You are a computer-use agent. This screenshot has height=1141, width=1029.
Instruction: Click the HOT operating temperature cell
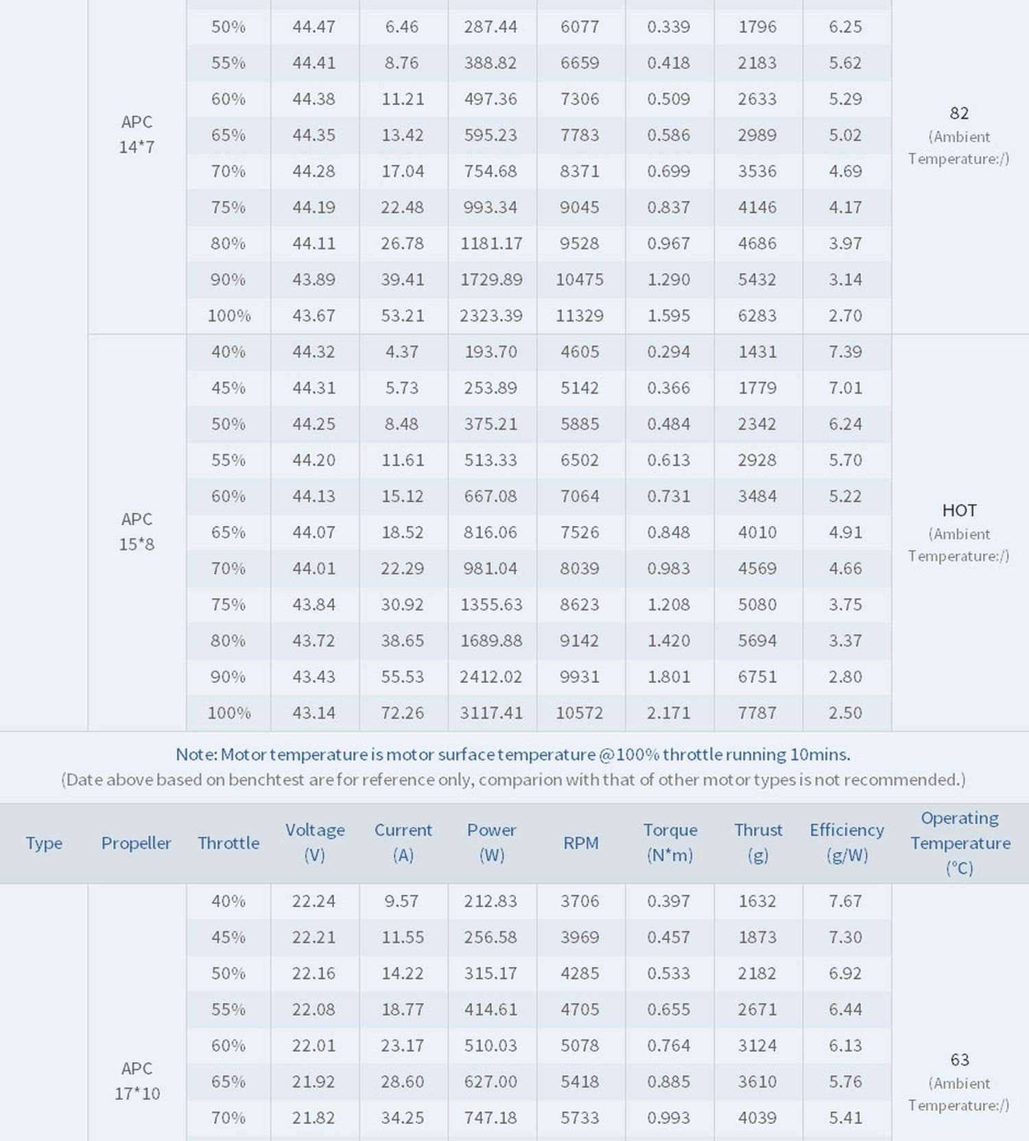(x=959, y=511)
